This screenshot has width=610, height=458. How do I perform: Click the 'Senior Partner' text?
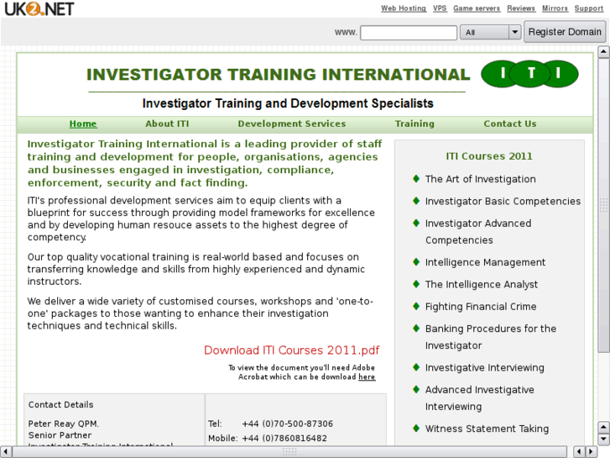point(60,435)
